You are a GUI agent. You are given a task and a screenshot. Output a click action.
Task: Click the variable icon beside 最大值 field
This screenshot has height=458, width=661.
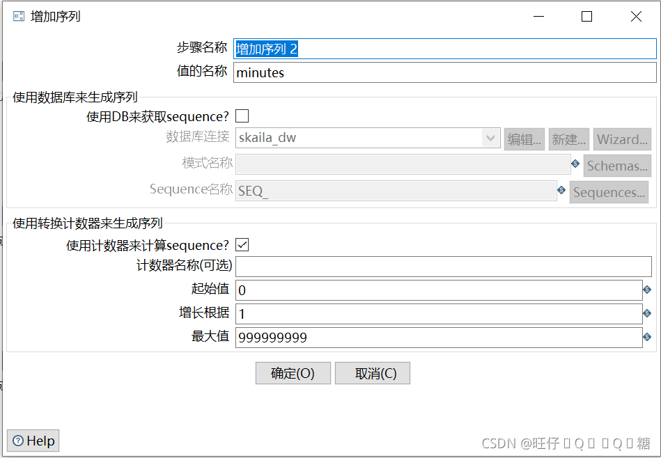click(x=647, y=337)
